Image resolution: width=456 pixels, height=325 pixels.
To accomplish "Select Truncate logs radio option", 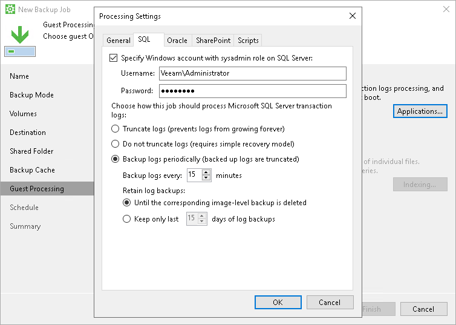I will [115, 128].
